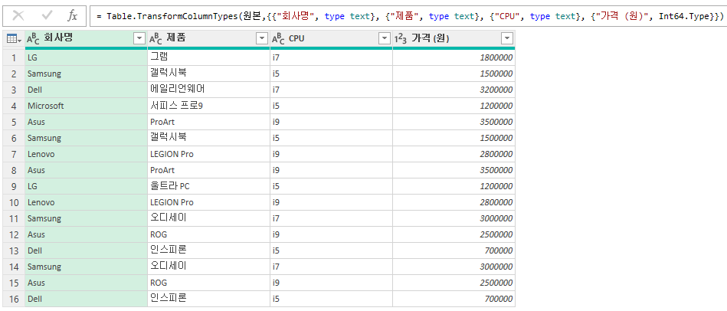Click the i9 CPU cell in row 15

pyautogui.click(x=332, y=283)
